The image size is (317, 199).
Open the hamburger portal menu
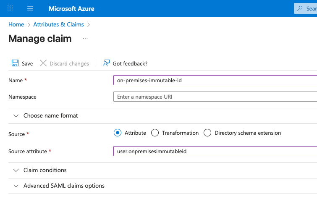click(30, 8)
